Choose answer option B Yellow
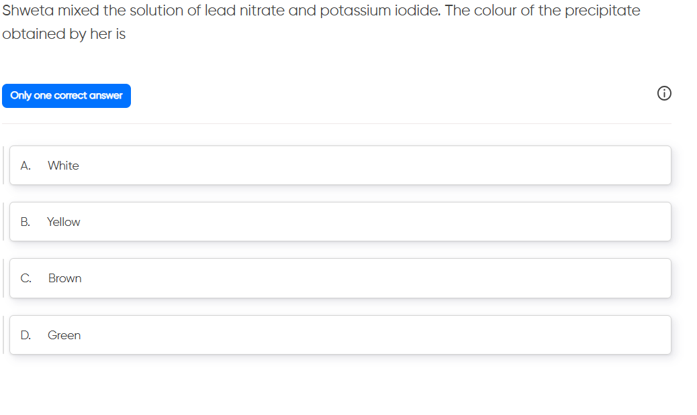This screenshot has width=697, height=415. tap(340, 222)
